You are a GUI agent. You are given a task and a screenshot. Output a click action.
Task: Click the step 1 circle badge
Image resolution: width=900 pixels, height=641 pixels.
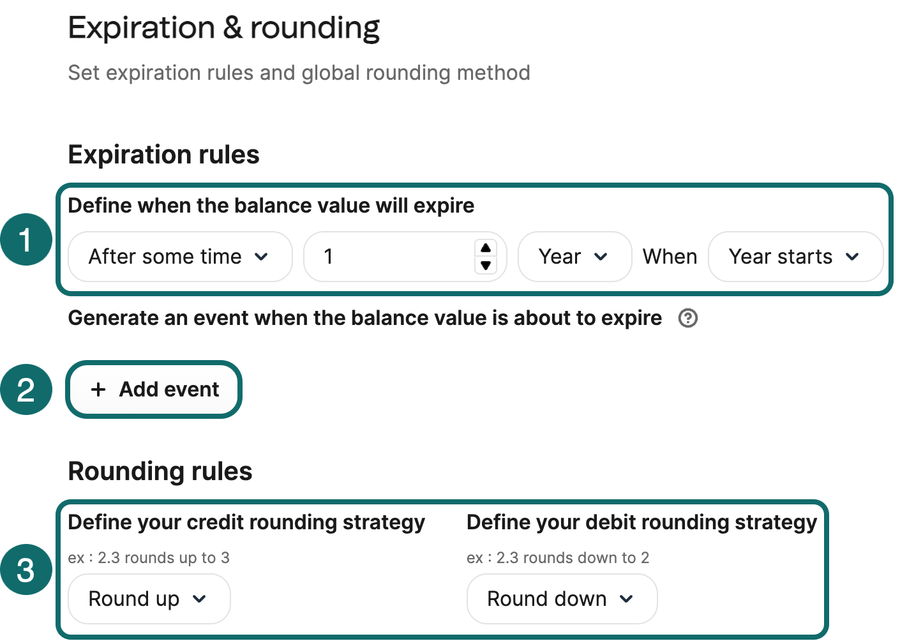[26, 239]
